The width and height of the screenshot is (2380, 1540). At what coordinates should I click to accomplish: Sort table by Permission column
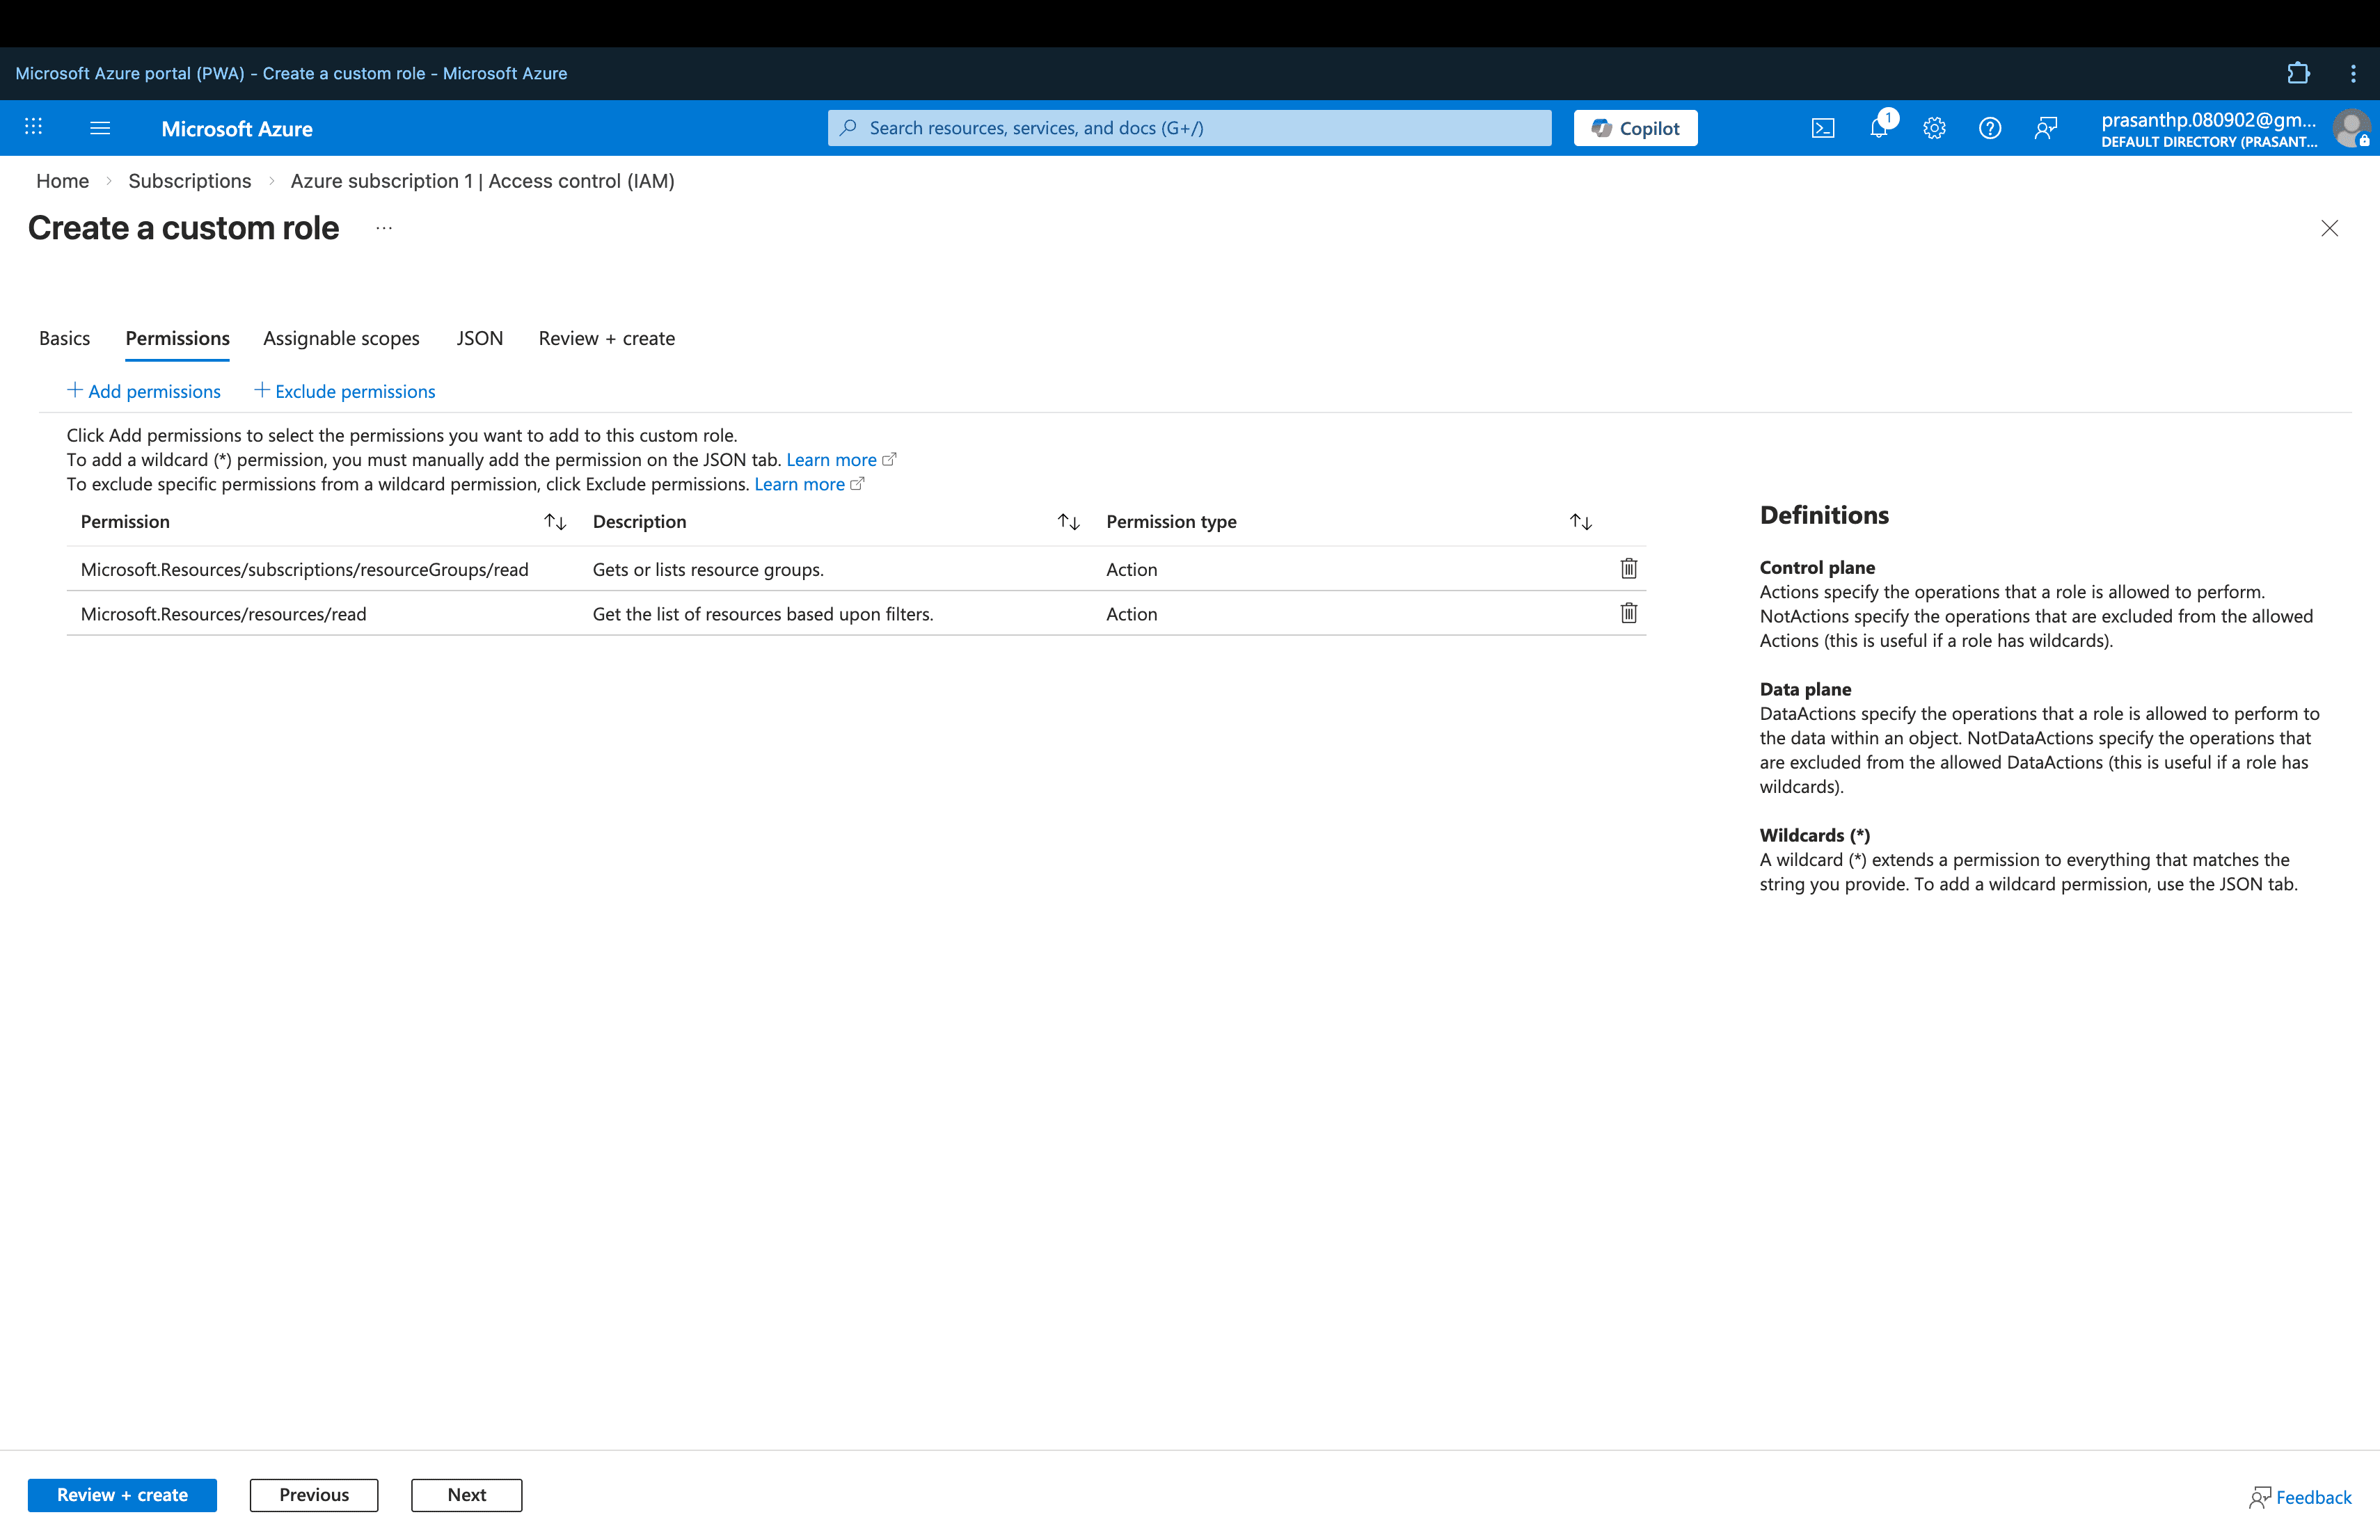pyautogui.click(x=555, y=522)
